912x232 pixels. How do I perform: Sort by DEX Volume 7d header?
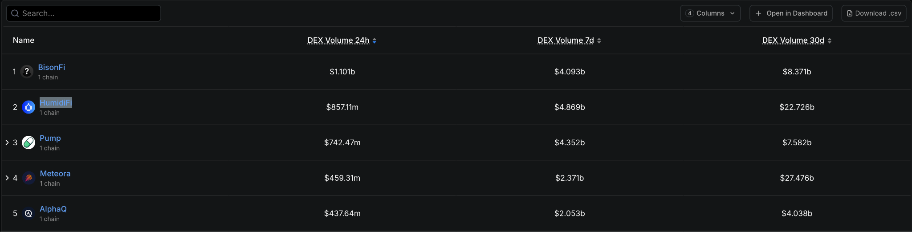click(566, 41)
